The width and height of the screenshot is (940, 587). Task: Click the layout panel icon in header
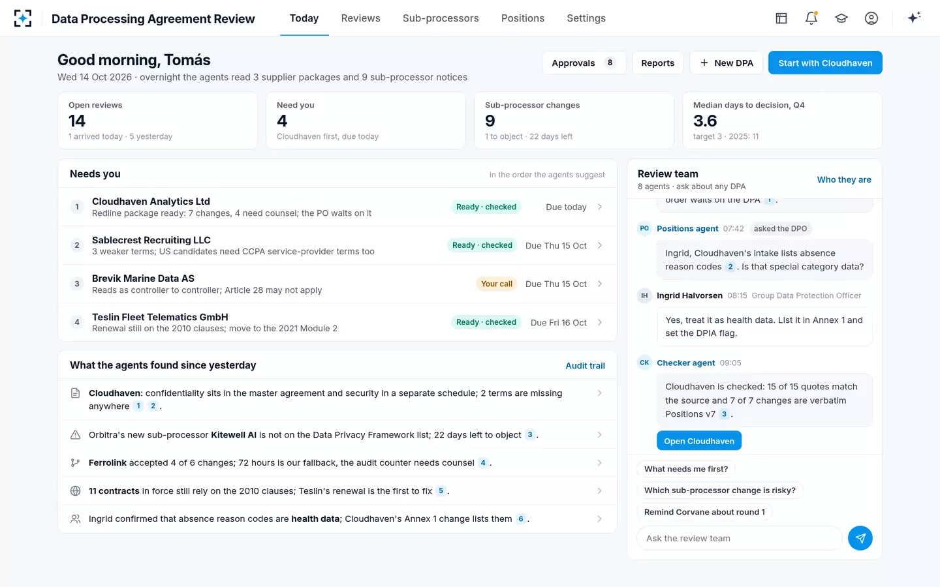[781, 18]
